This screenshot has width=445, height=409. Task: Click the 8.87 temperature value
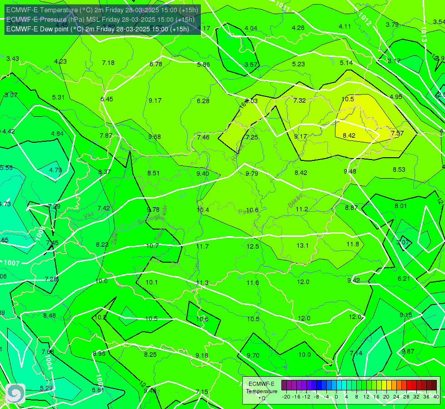(351, 208)
